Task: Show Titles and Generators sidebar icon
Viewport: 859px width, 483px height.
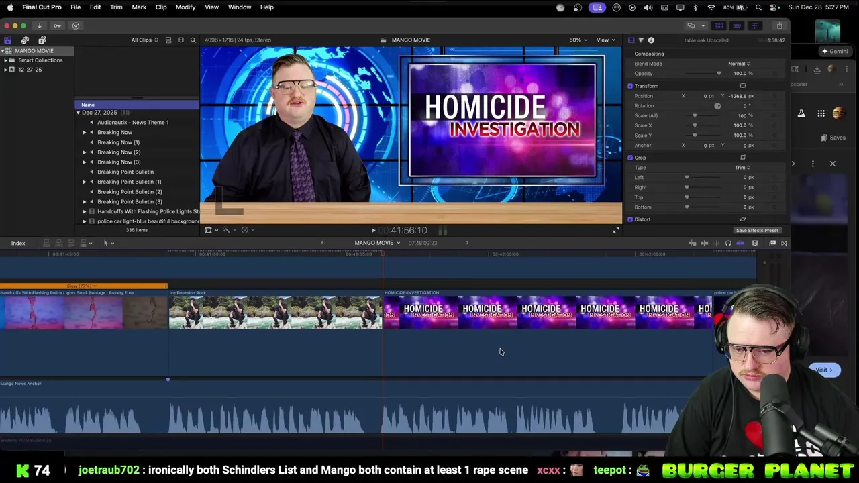Action: click(x=42, y=40)
